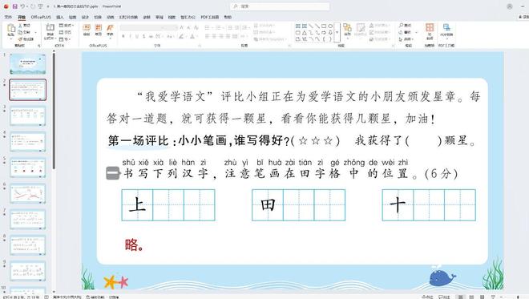Click the first OfficePLUS group icon
Screen dimensions: 529x299
pos(87,30)
